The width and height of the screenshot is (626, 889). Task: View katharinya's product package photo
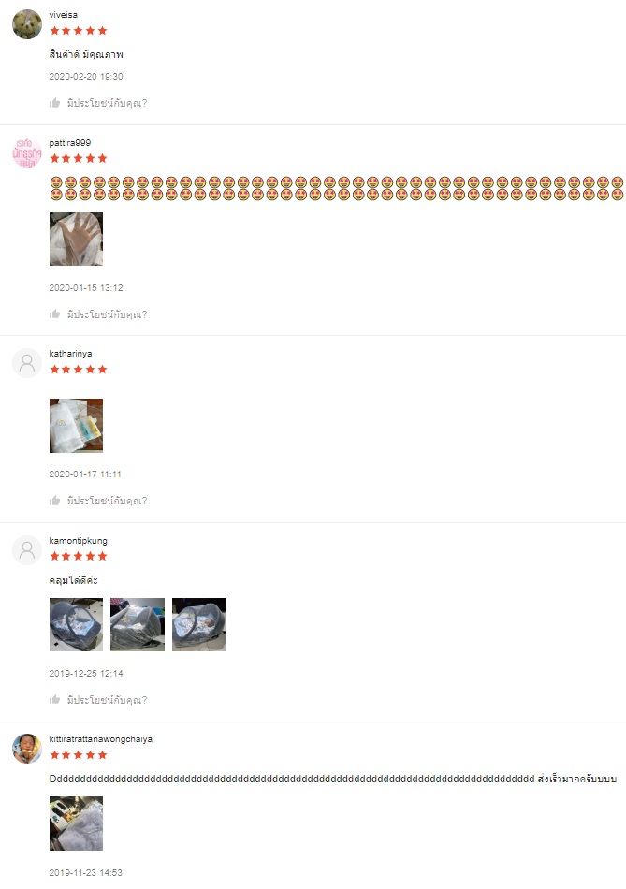76,425
